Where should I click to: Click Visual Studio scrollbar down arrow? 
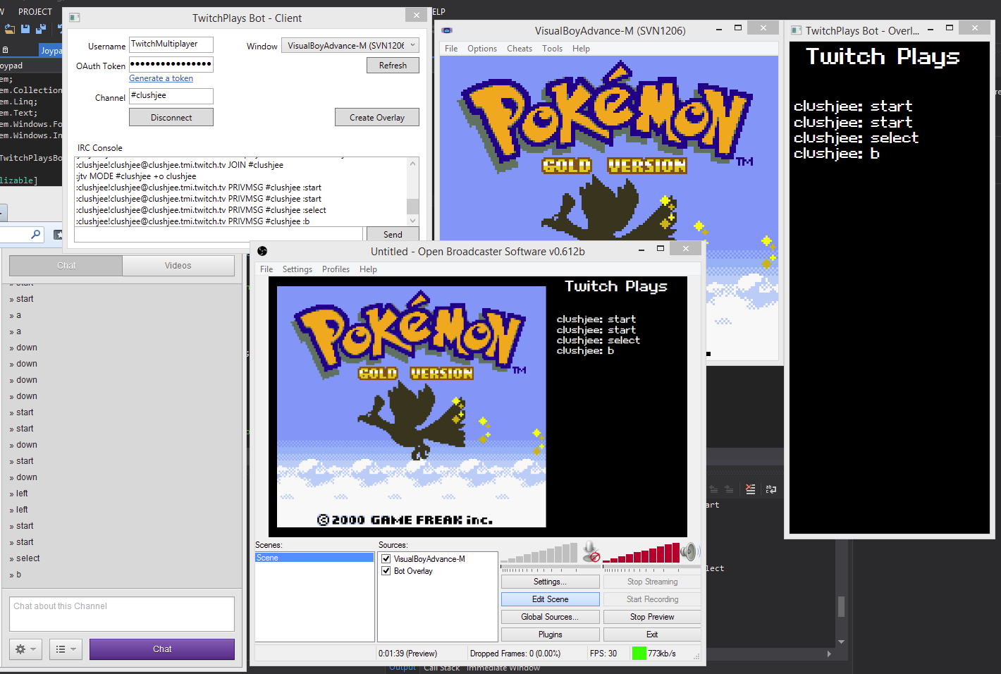(x=841, y=642)
